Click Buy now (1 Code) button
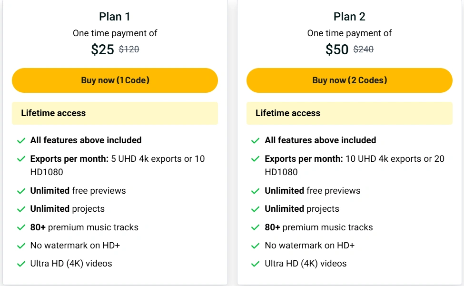This screenshot has width=464, height=286. click(x=115, y=80)
